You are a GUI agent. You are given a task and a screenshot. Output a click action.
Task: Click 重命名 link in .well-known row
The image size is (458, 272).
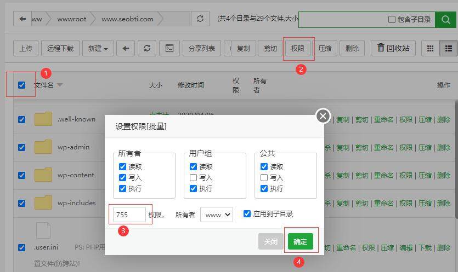coord(384,119)
